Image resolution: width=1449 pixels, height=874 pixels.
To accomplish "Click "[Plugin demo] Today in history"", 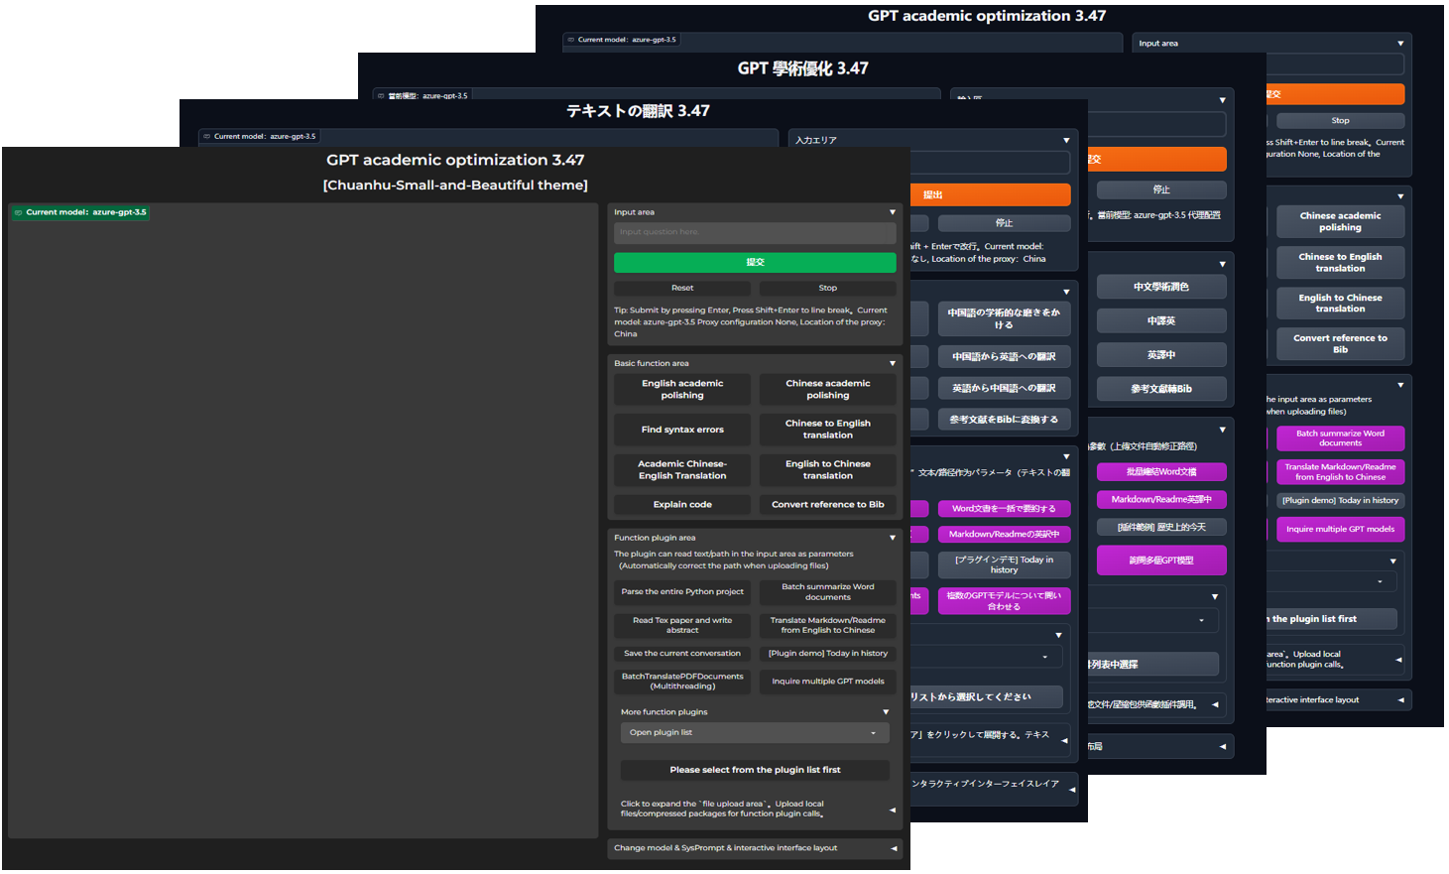I will [x=827, y=653].
